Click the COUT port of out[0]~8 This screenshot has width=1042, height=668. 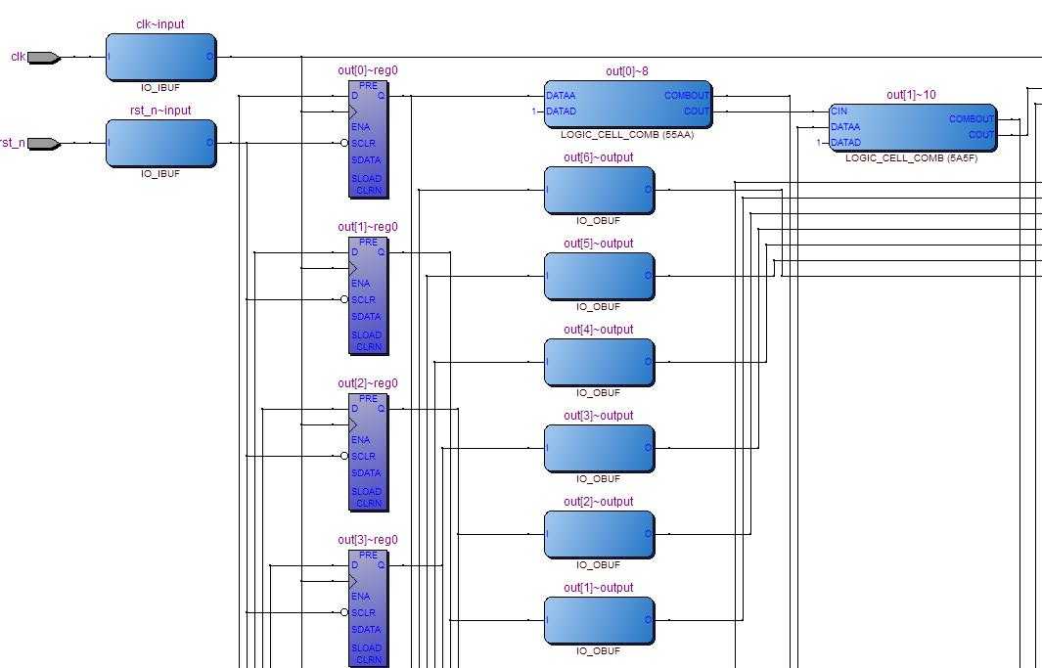coord(697,111)
